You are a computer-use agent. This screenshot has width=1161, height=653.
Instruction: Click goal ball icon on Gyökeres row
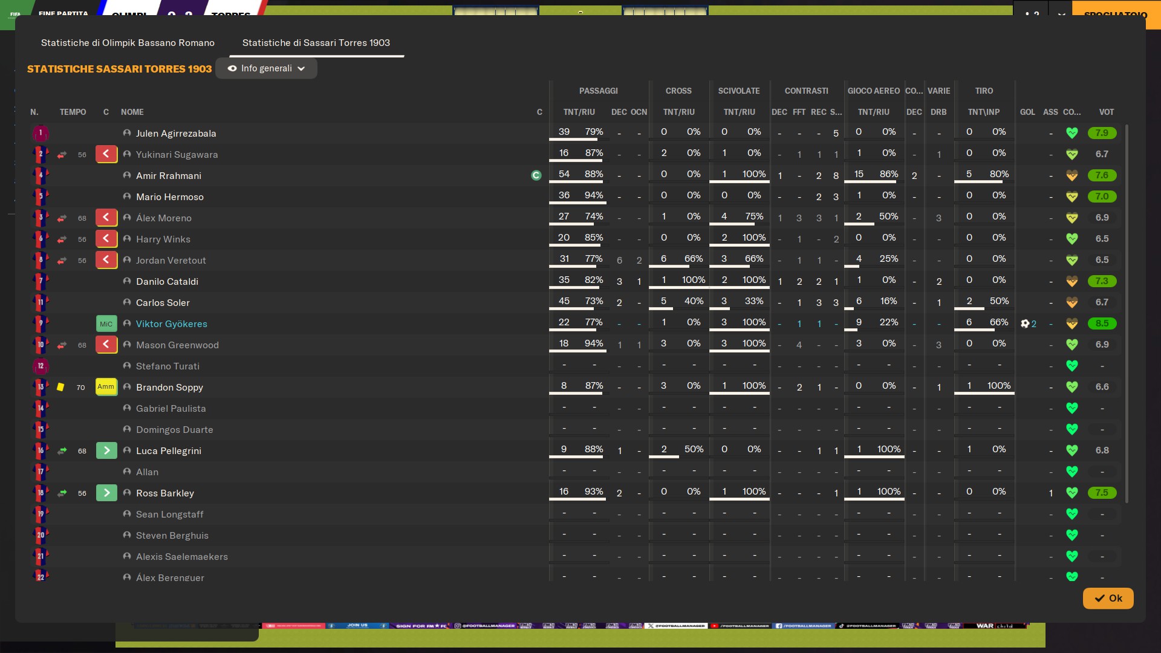tap(1025, 323)
